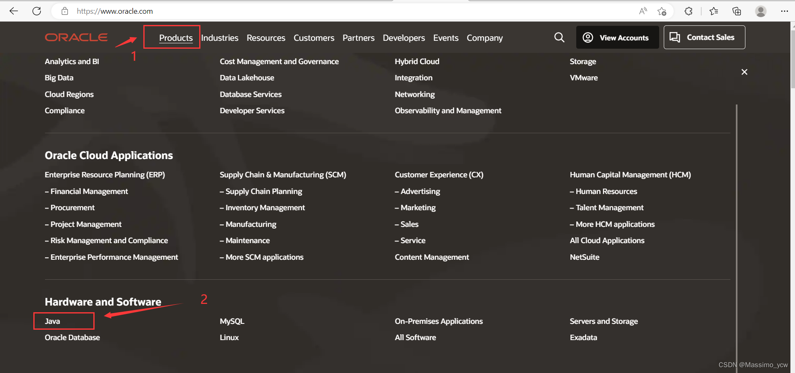Open the Storage link
This screenshot has height=373, width=795.
pos(582,62)
